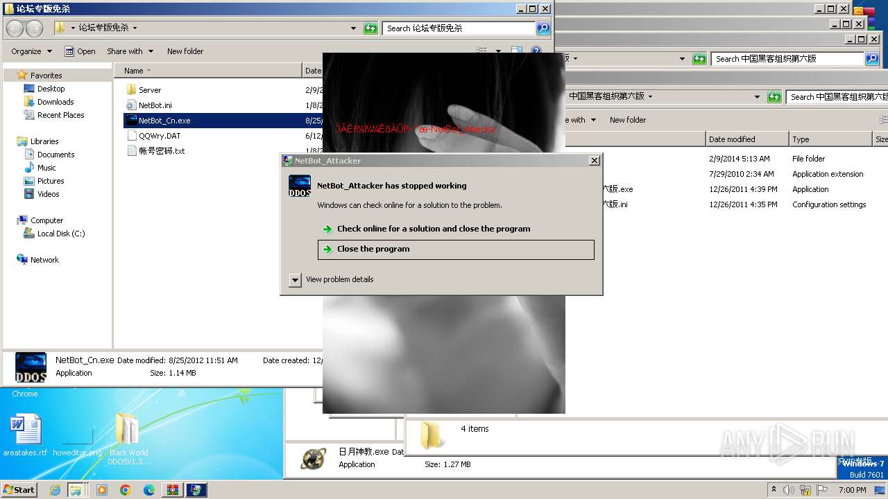Click the 日月神教.exe details icon
The height and width of the screenshot is (499, 888).
pyautogui.click(x=314, y=458)
